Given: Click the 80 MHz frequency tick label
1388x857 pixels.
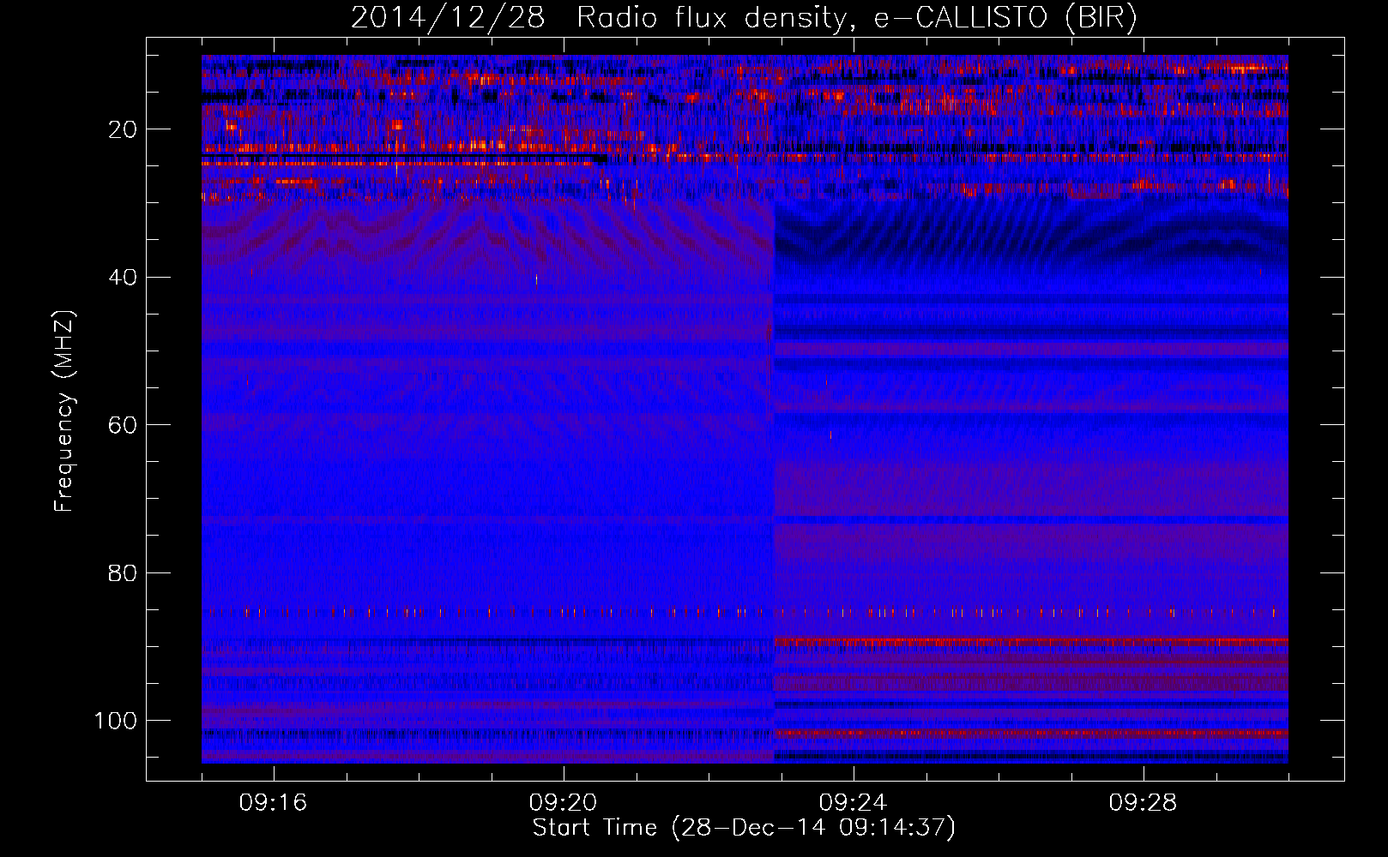Looking at the screenshot, I should pos(123,572).
